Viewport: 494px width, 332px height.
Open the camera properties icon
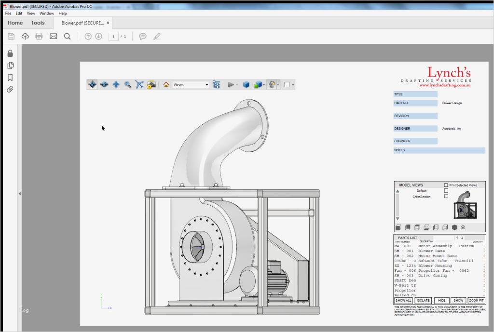pos(151,85)
